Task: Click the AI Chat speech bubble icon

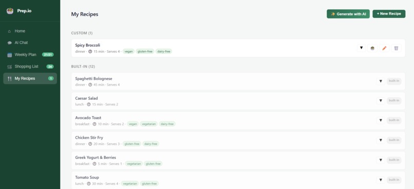Action: click(10, 43)
